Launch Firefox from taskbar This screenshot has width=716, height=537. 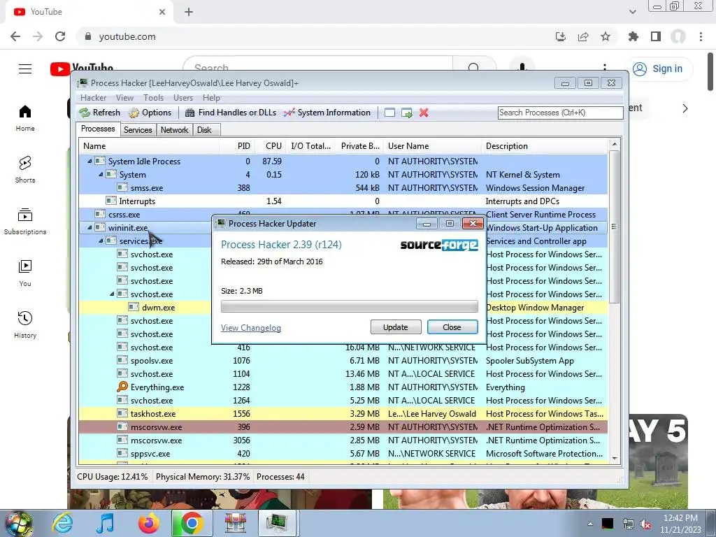coord(149,523)
